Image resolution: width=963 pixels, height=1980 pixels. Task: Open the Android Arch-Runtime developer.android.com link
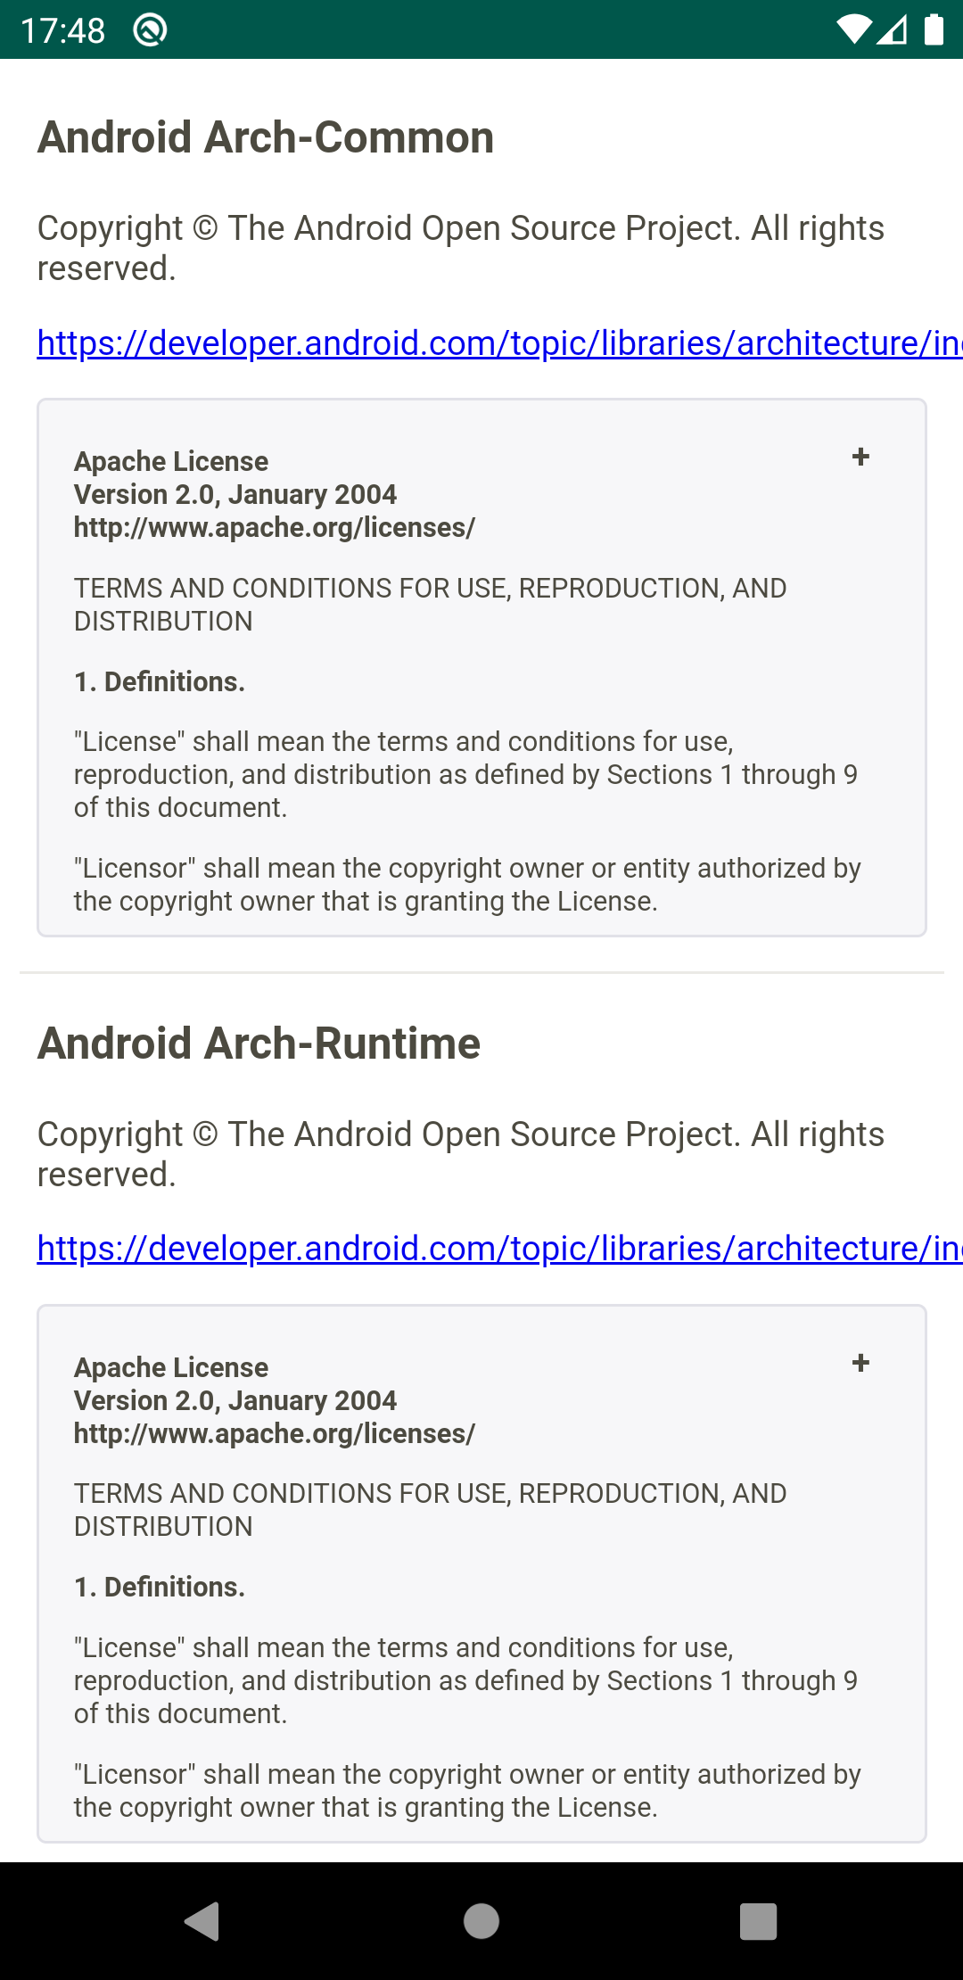coord(499,1249)
